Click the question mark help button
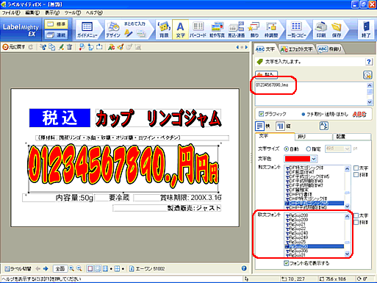377x283 pixels. pyautogui.click(x=369, y=62)
